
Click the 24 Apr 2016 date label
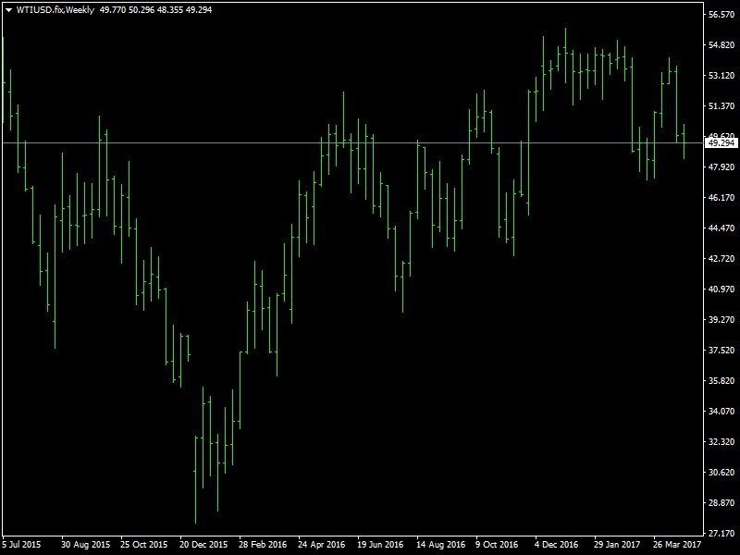321,545
